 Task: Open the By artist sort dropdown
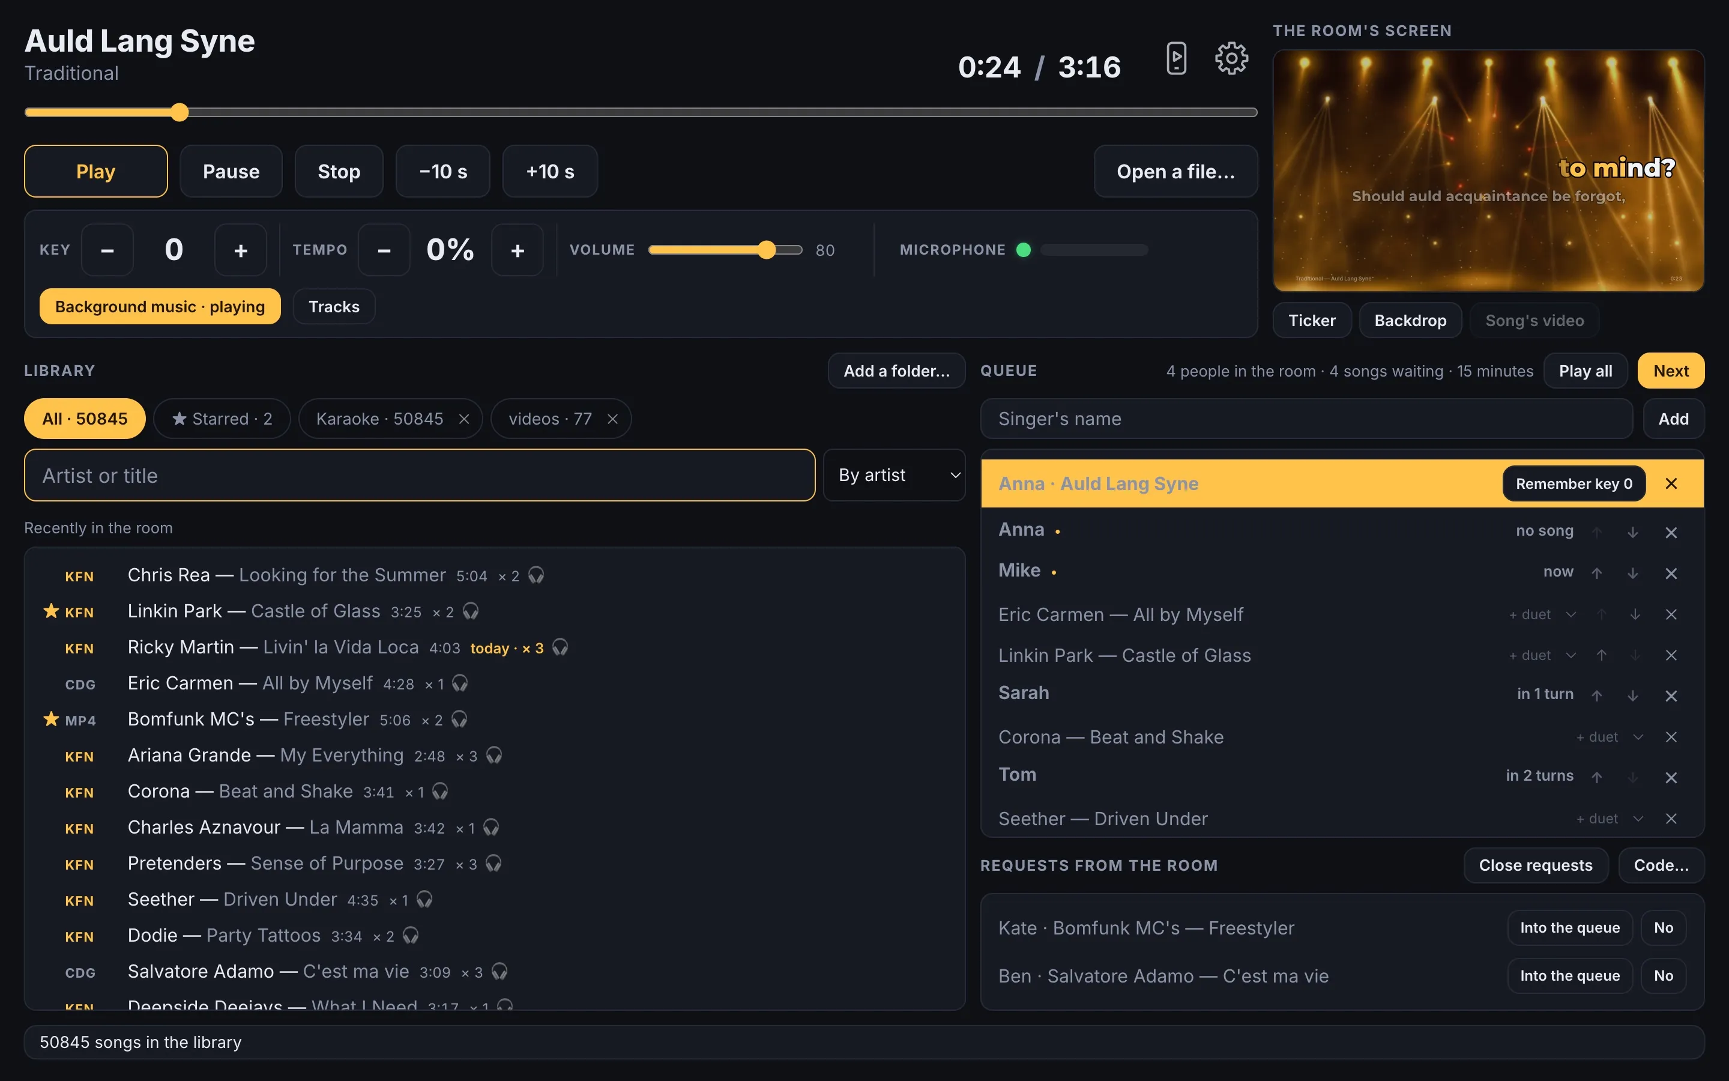(894, 476)
